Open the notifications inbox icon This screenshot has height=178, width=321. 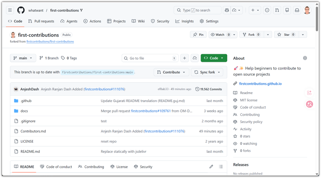click(297, 10)
